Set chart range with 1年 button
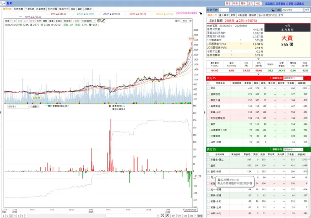 (x=185, y=216)
